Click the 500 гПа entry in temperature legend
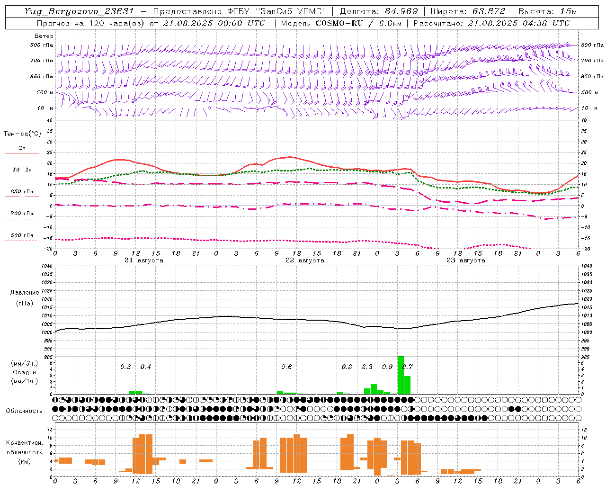 22,235
